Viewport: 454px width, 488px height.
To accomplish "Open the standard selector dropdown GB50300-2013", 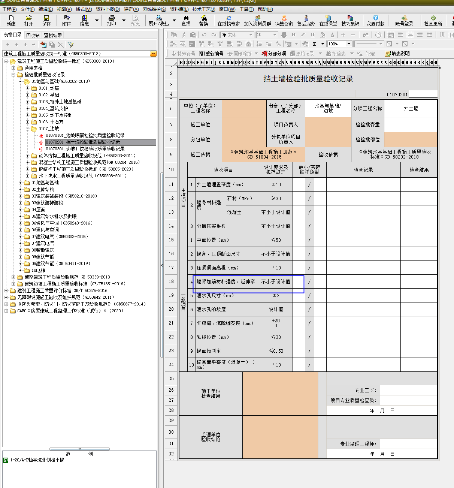I will 153,54.
